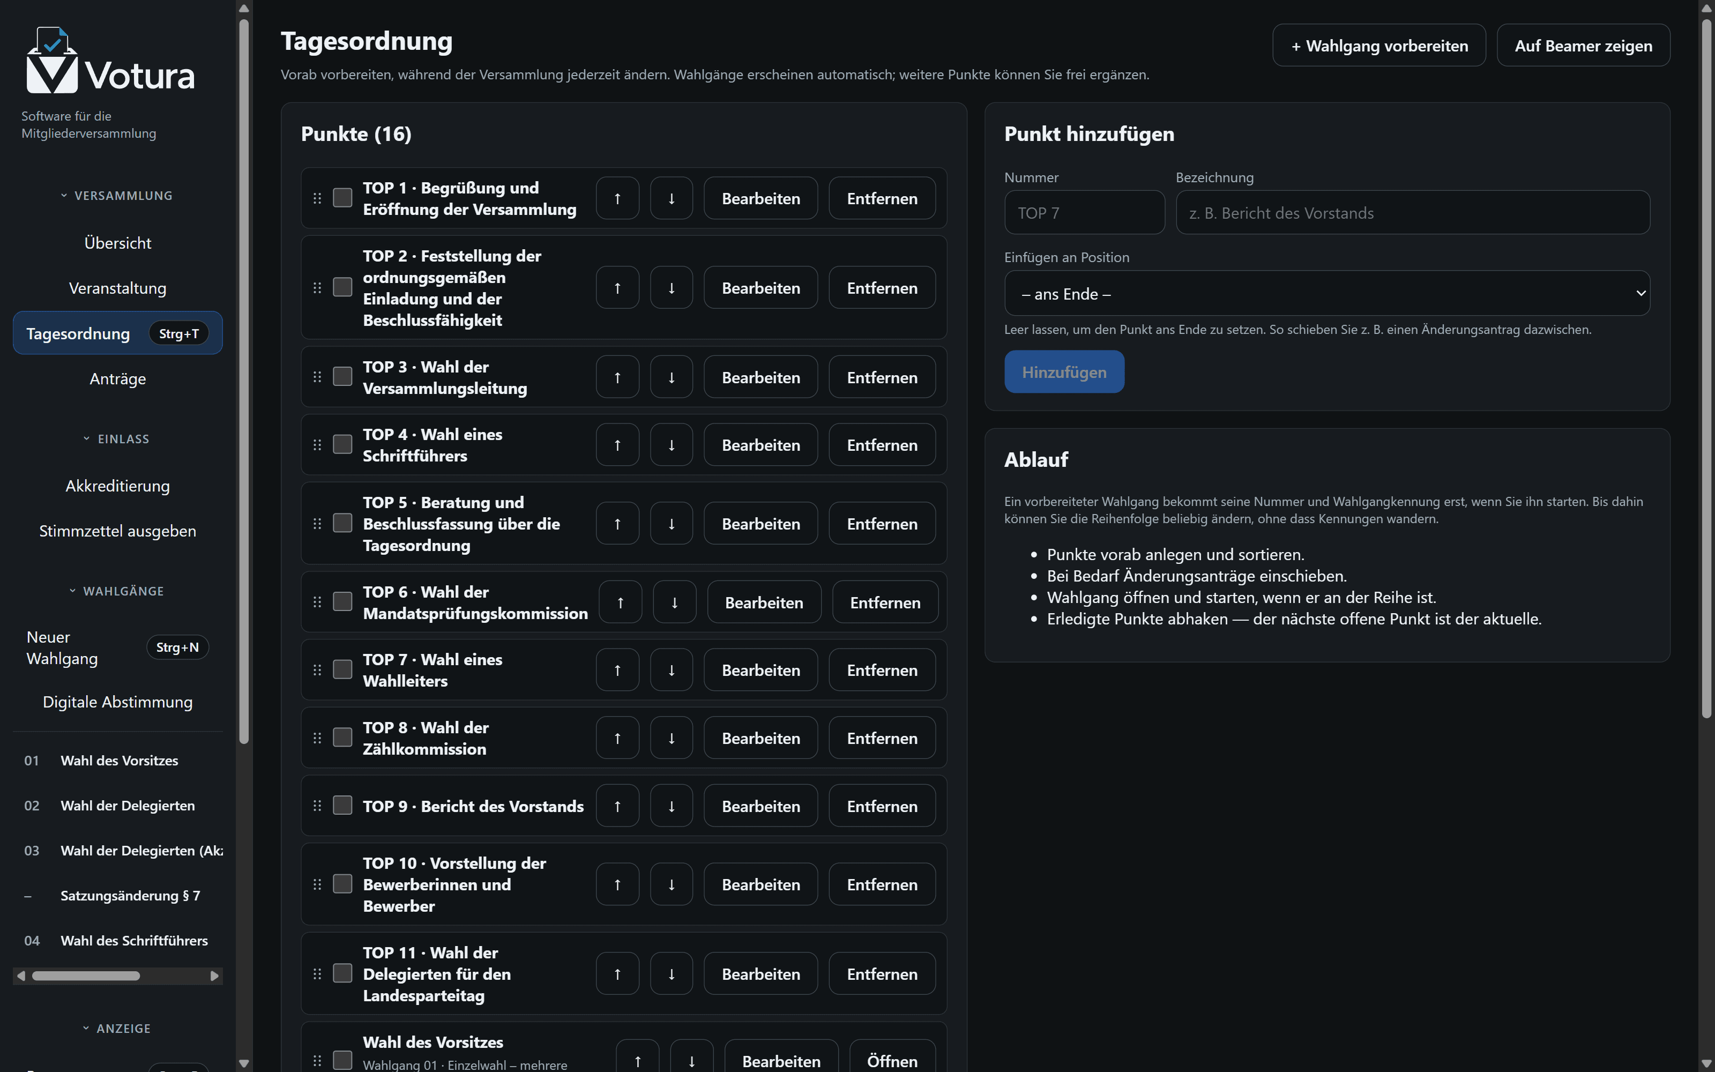
Task: Click down arrow for TOP 10 Vorstellung
Action: point(671,885)
